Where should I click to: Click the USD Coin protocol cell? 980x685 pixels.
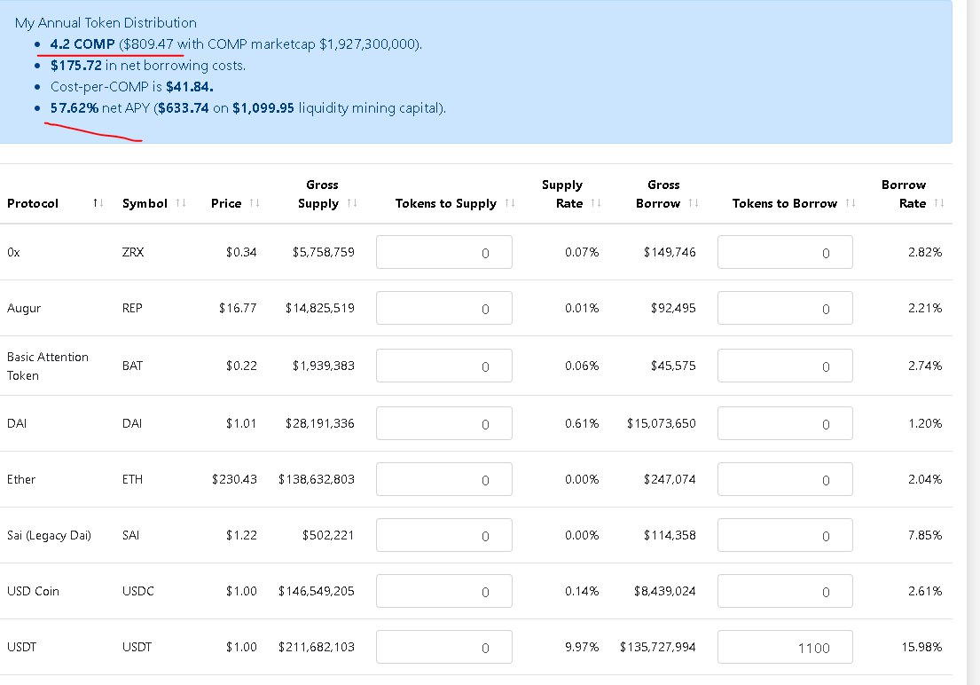point(33,591)
